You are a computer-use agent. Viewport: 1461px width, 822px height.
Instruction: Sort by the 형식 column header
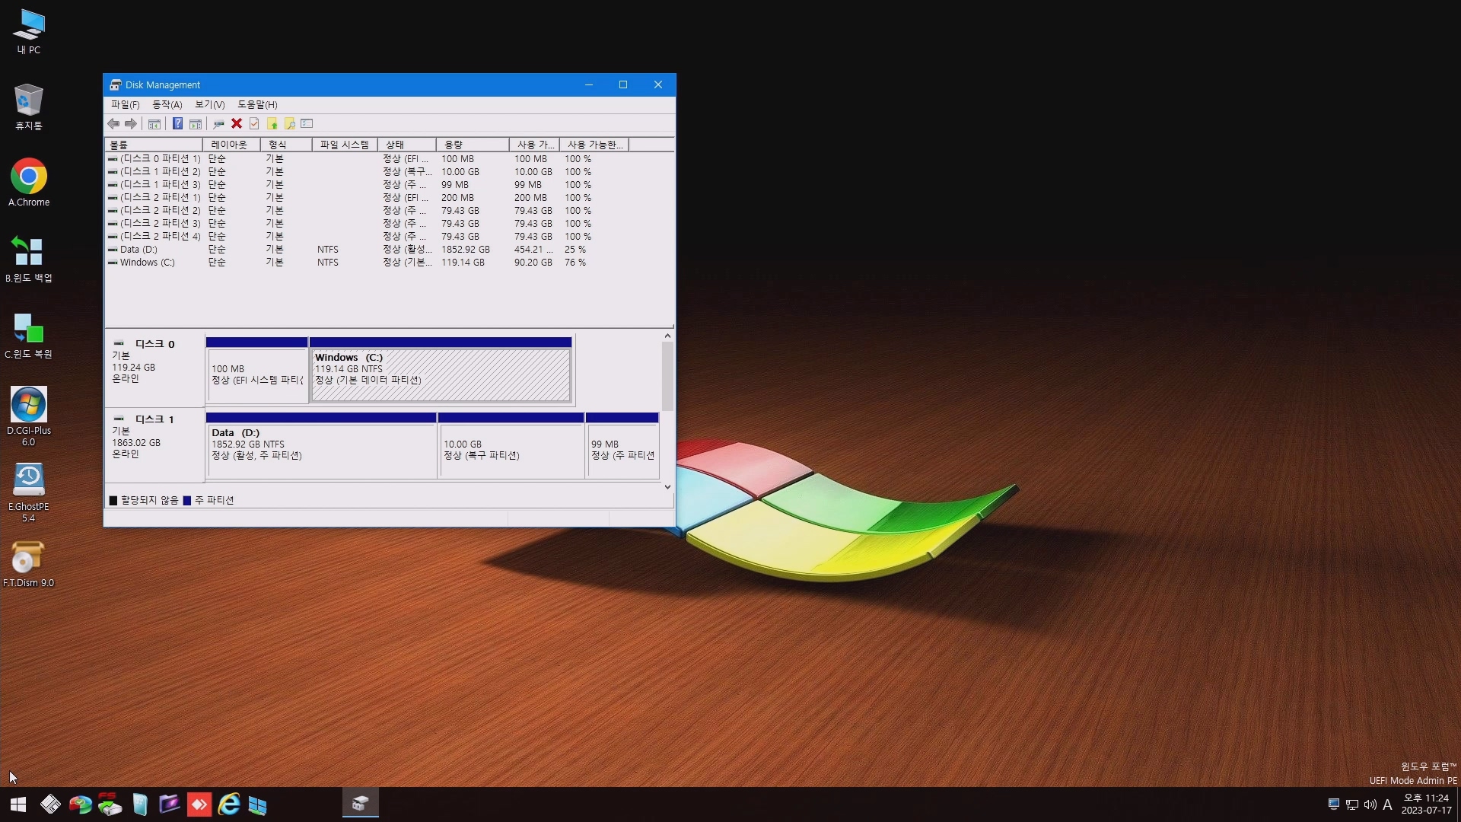(286, 145)
